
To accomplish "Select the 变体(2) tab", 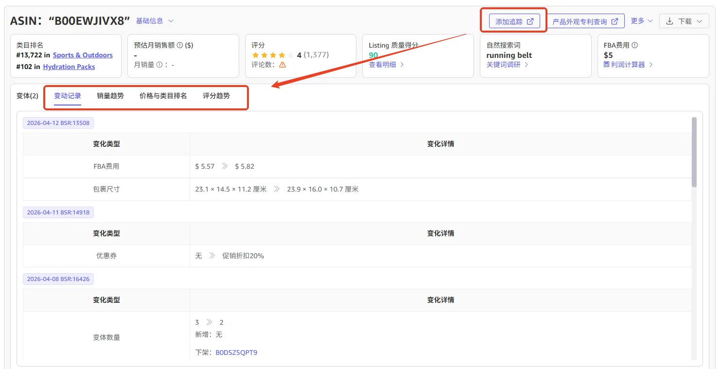I will (27, 96).
